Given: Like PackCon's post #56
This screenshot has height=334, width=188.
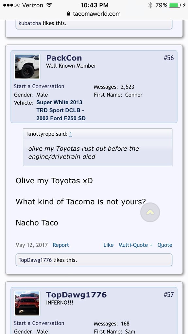Looking at the screenshot, I should [109, 245].
